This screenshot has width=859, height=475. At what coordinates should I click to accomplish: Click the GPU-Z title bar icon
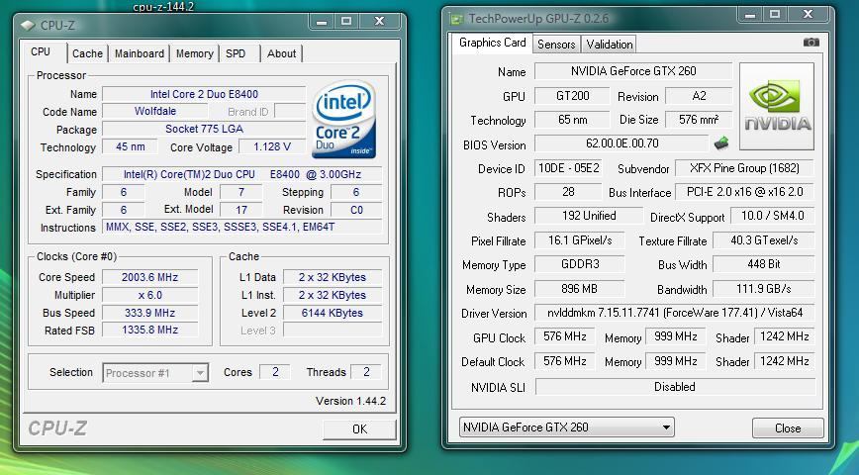pos(456,19)
